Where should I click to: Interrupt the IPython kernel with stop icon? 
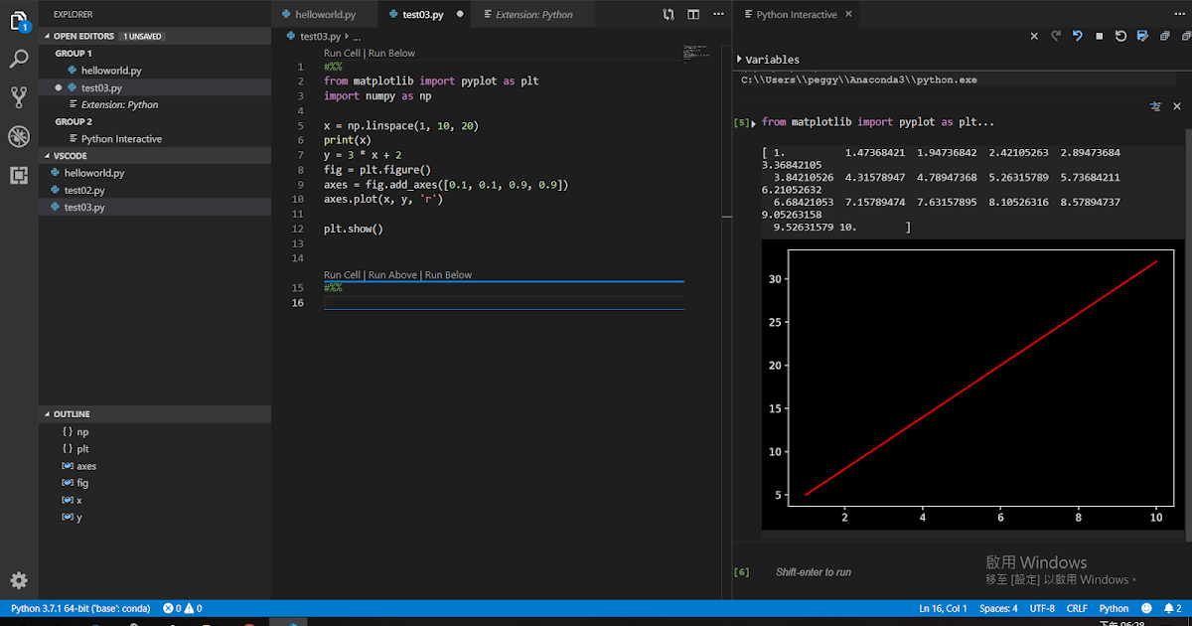coord(1099,36)
